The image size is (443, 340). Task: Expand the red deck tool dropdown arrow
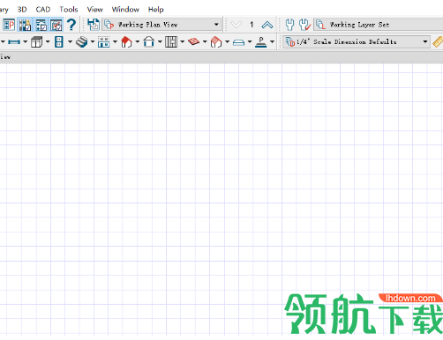205,42
